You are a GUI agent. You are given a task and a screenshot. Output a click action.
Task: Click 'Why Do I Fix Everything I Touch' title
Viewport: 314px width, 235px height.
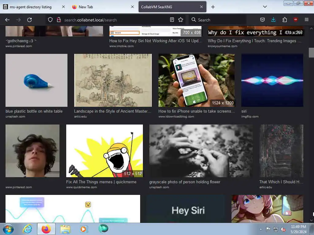(x=254, y=41)
